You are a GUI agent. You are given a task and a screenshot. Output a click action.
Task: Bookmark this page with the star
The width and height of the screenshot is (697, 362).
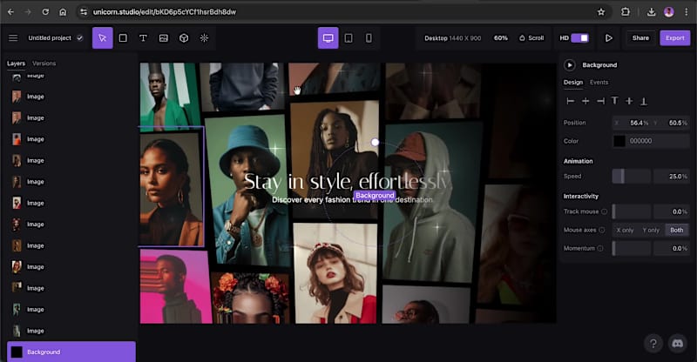click(601, 12)
